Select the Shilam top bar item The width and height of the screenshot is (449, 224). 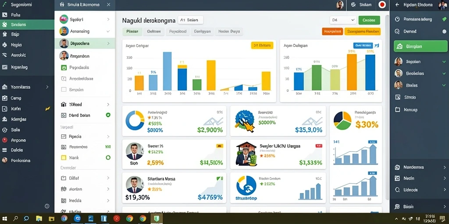(362, 4)
